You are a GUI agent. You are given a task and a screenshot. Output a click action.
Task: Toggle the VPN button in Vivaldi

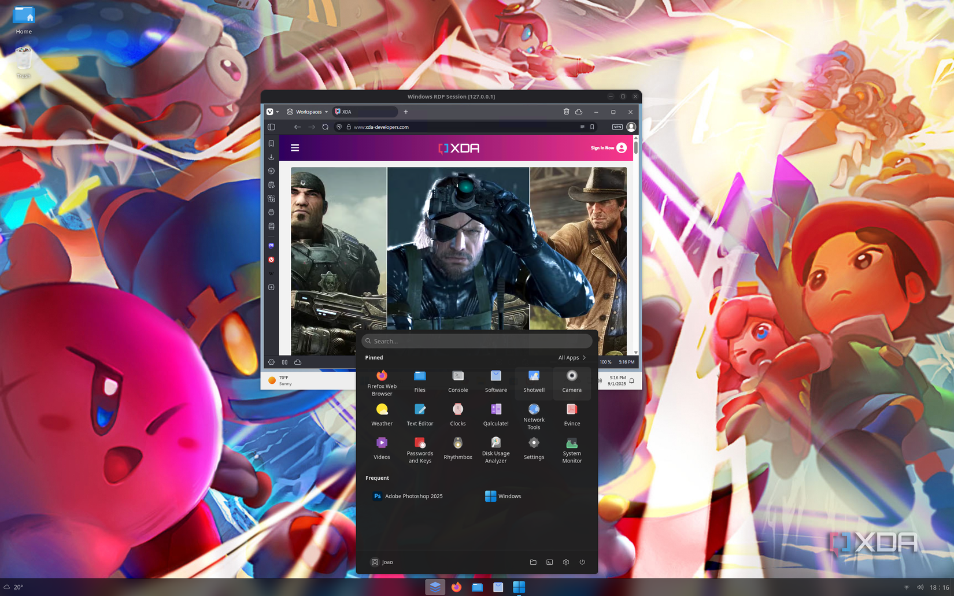pyautogui.click(x=617, y=127)
